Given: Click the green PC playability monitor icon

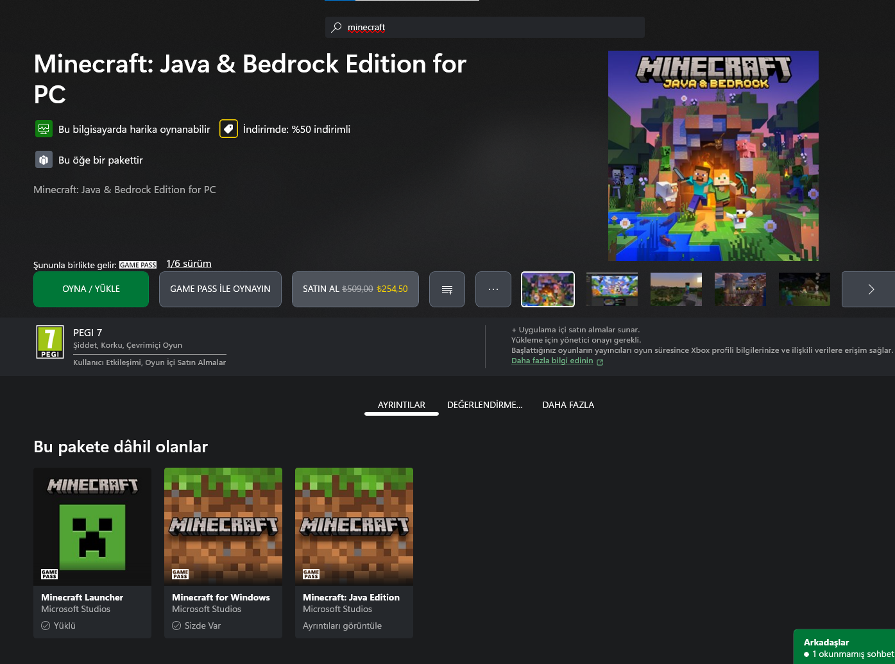Looking at the screenshot, I should point(44,129).
